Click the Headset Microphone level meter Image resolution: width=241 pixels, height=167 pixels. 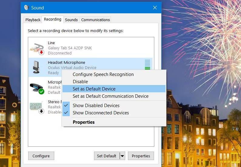point(147,65)
